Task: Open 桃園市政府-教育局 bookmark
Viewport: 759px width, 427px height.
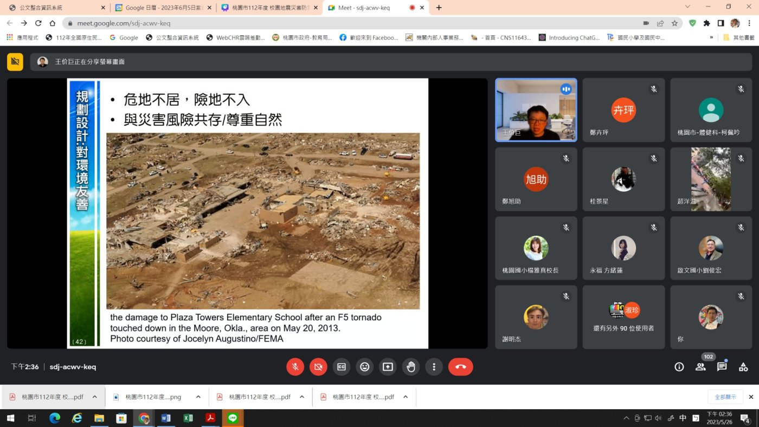Action: [302, 38]
